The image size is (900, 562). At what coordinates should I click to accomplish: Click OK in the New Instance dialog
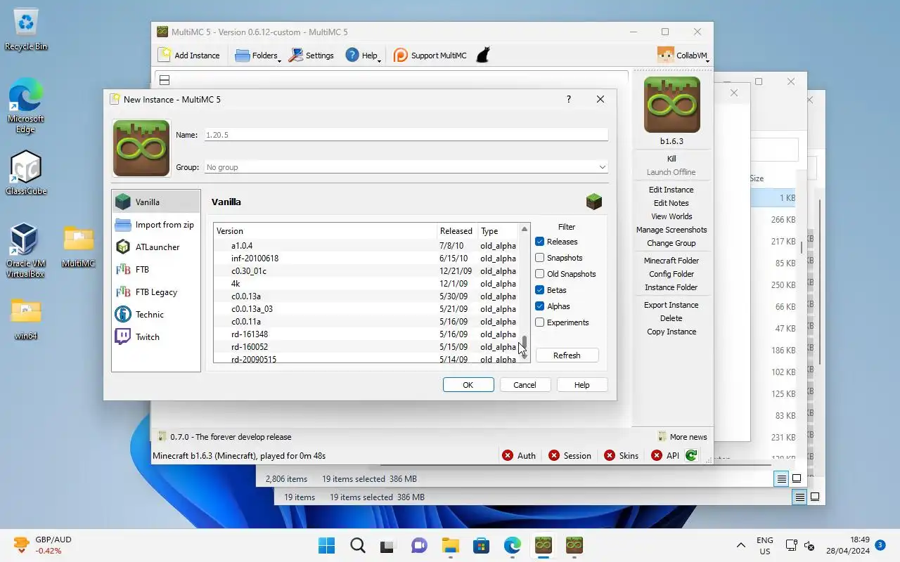pos(468,385)
